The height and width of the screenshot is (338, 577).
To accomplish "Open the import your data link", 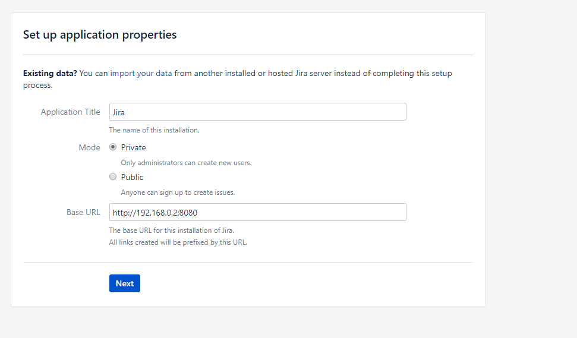I will [x=141, y=73].
